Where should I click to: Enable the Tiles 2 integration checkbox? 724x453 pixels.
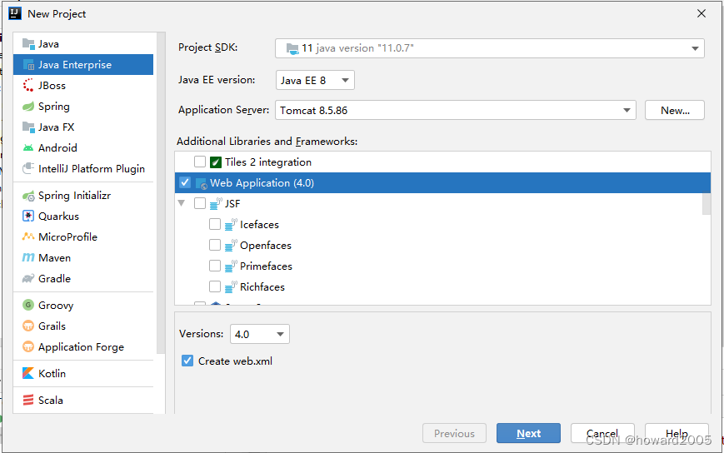200,162
